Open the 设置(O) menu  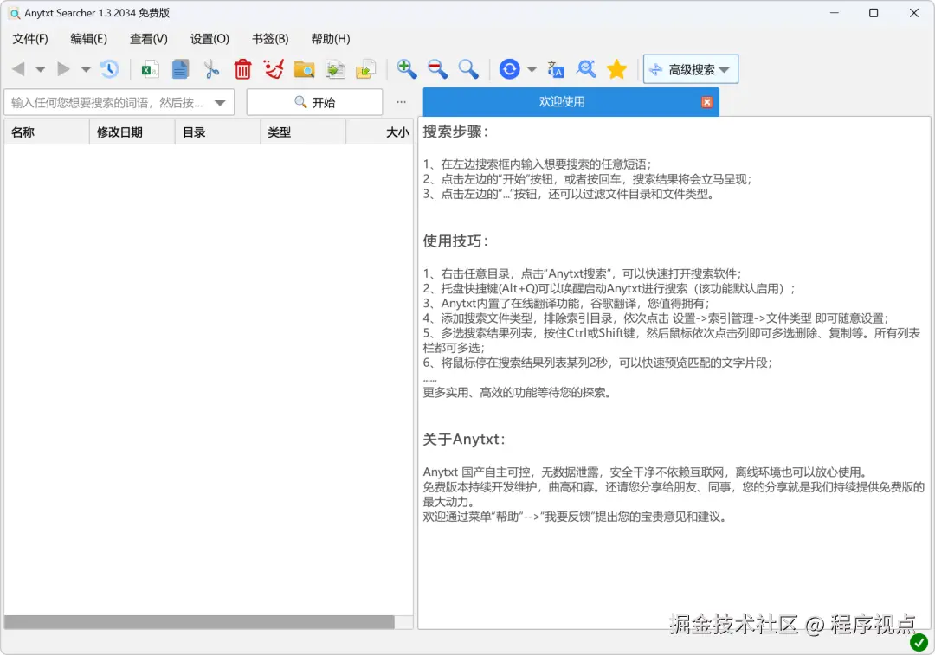coord(210,39)
